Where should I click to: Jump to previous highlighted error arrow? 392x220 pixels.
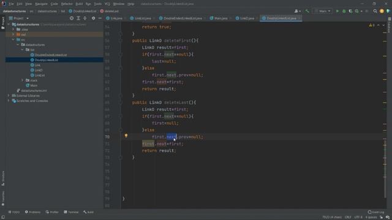point(379,25)
